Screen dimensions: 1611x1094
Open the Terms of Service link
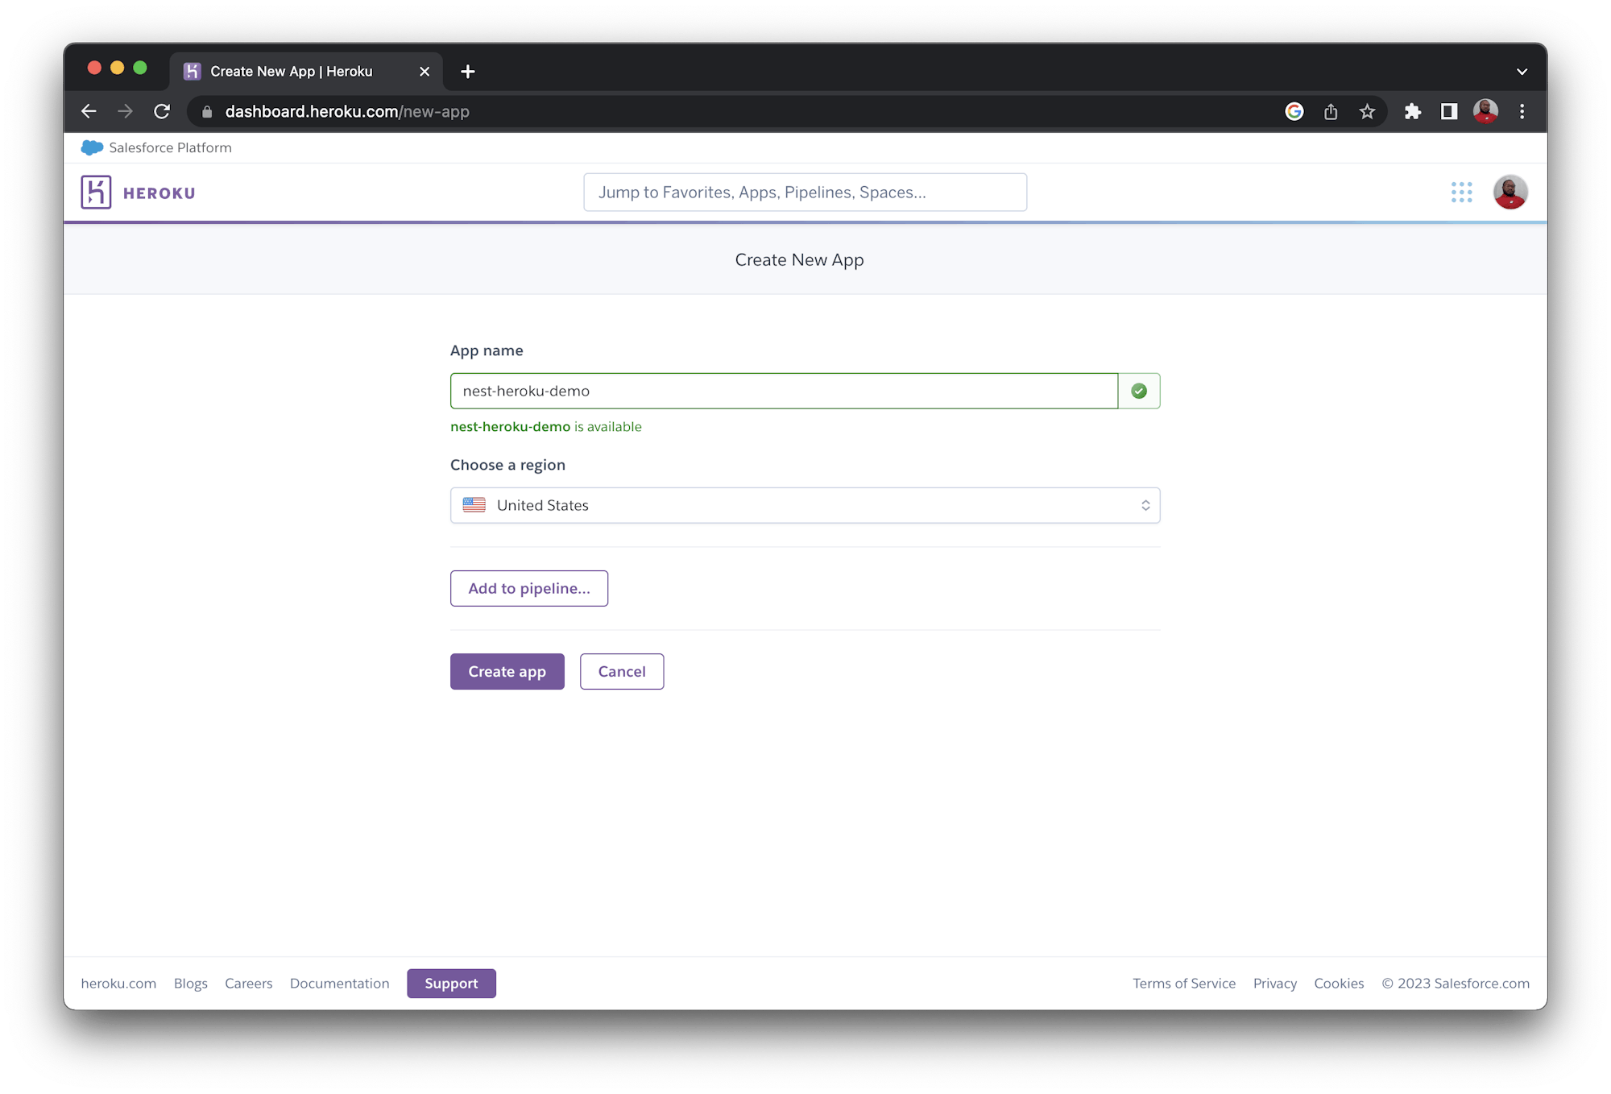(1184, 983)
